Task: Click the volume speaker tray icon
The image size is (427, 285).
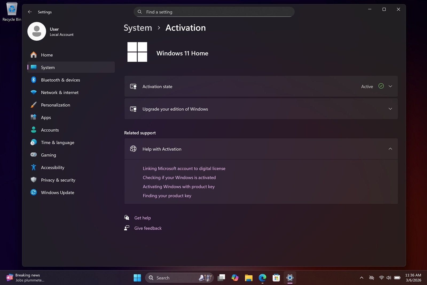Action: coord(389,278)
